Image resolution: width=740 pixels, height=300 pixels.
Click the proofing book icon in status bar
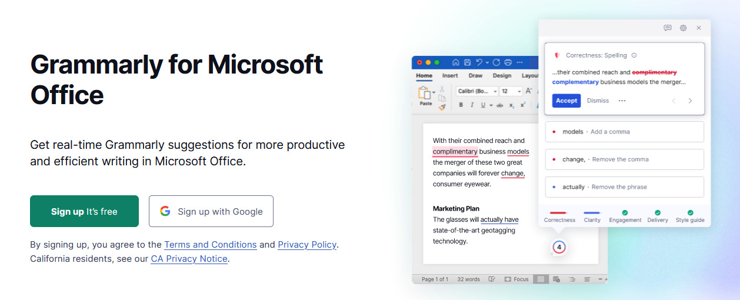click(x=492, y=279)
